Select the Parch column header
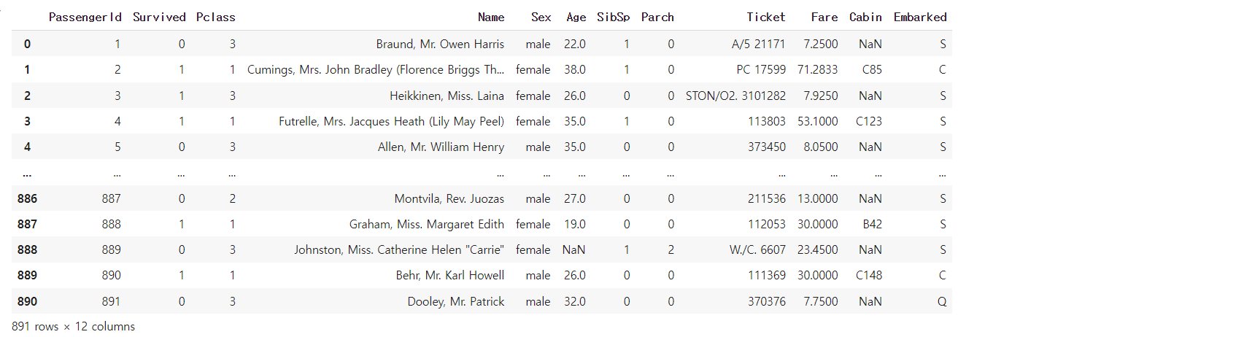 pos(657,17)
